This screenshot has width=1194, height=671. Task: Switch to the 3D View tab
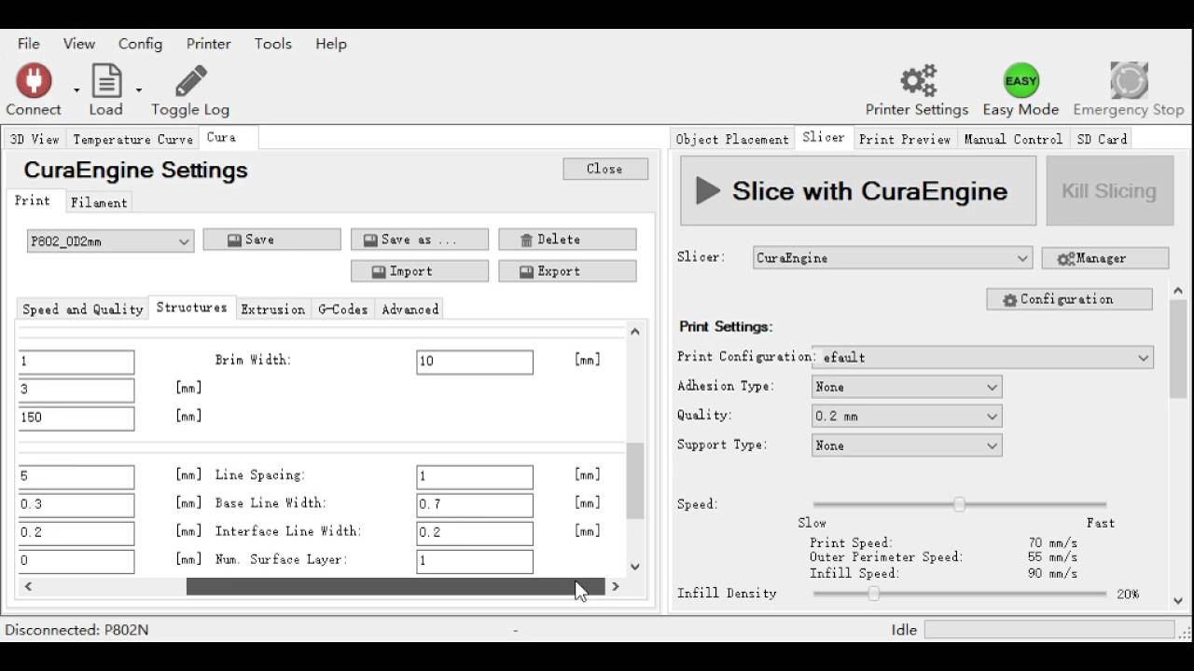[x=35, y=139]
